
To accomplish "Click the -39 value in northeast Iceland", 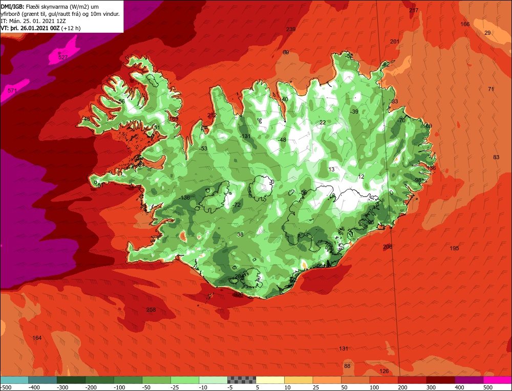I will pyautogui.click(x=354, y=112).
